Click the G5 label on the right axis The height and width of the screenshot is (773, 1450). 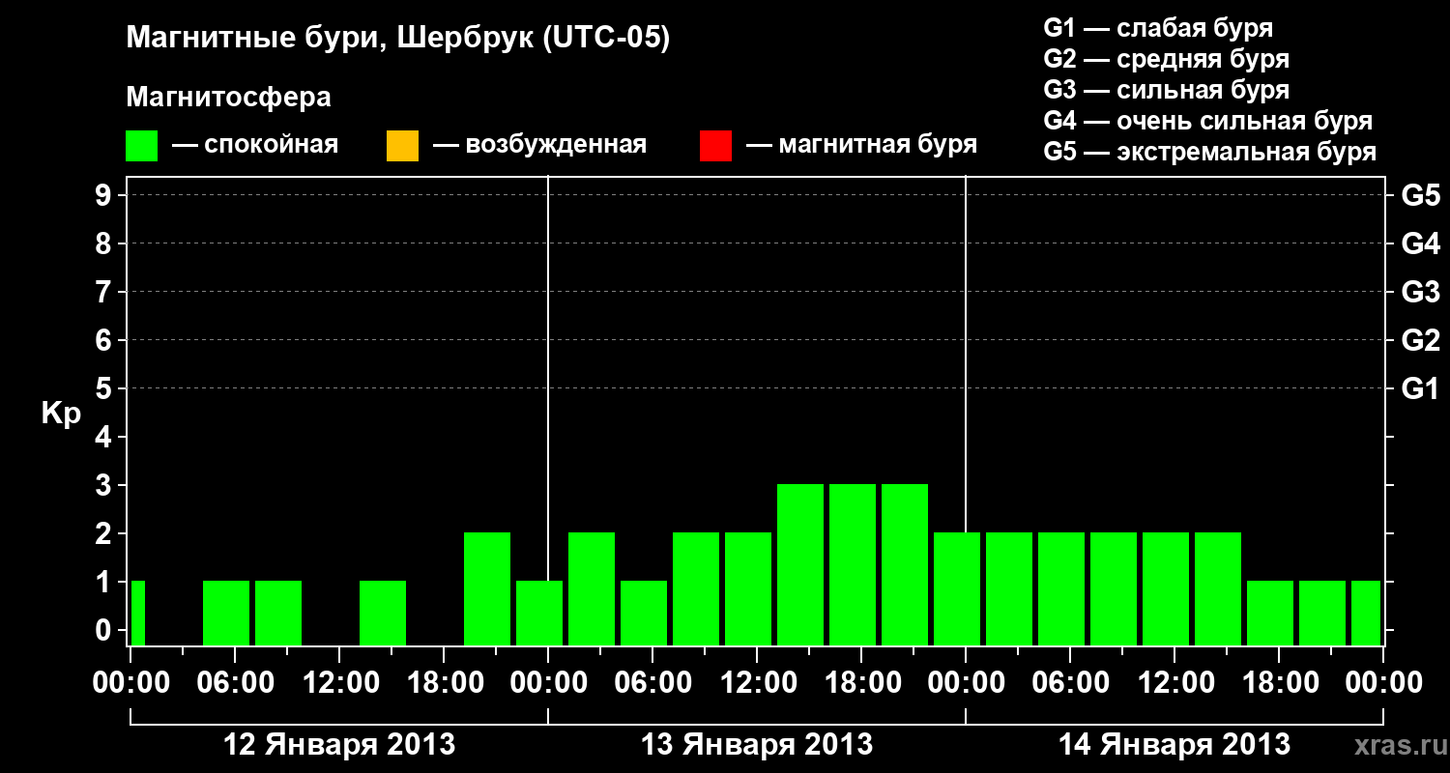pos(1420,195)
